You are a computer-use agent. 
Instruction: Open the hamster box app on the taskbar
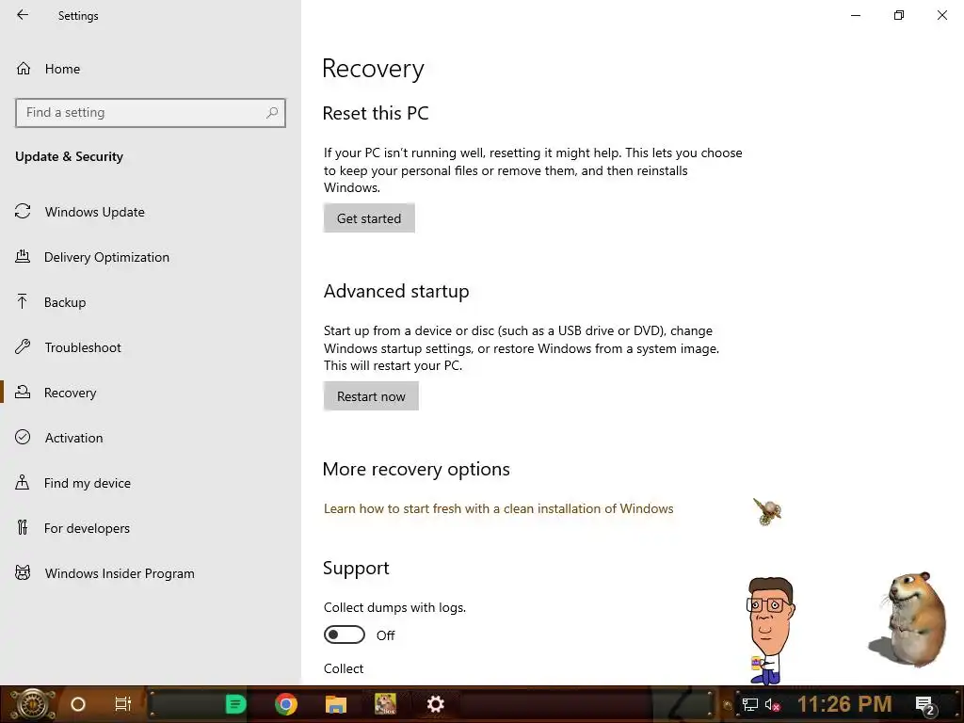[385, 704]
